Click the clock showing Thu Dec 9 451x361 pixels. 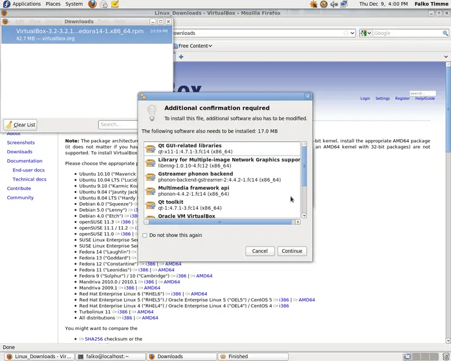coord(383,4)
